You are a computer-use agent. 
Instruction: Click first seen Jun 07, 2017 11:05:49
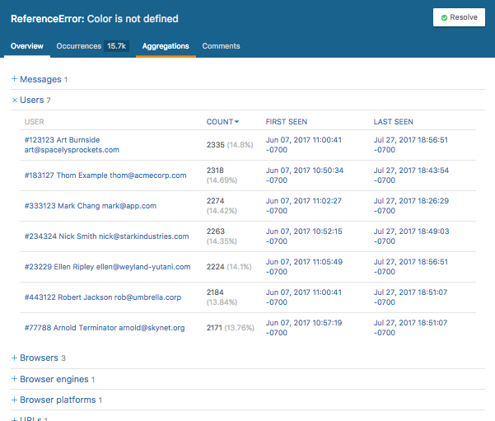[x=304, y=267]
